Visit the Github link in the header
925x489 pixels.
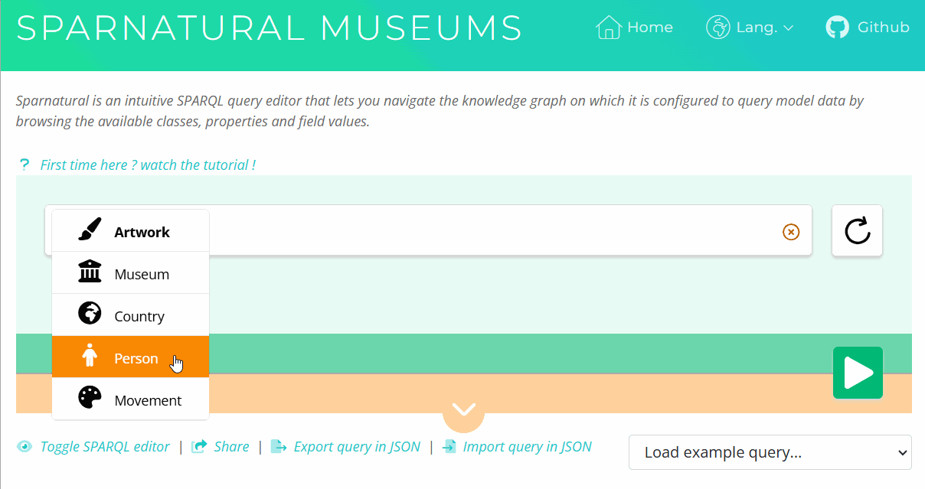pos(868,28)
